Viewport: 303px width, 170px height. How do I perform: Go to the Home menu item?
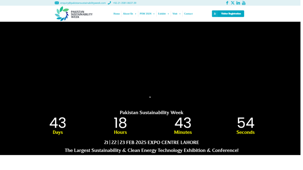point(117,14)
